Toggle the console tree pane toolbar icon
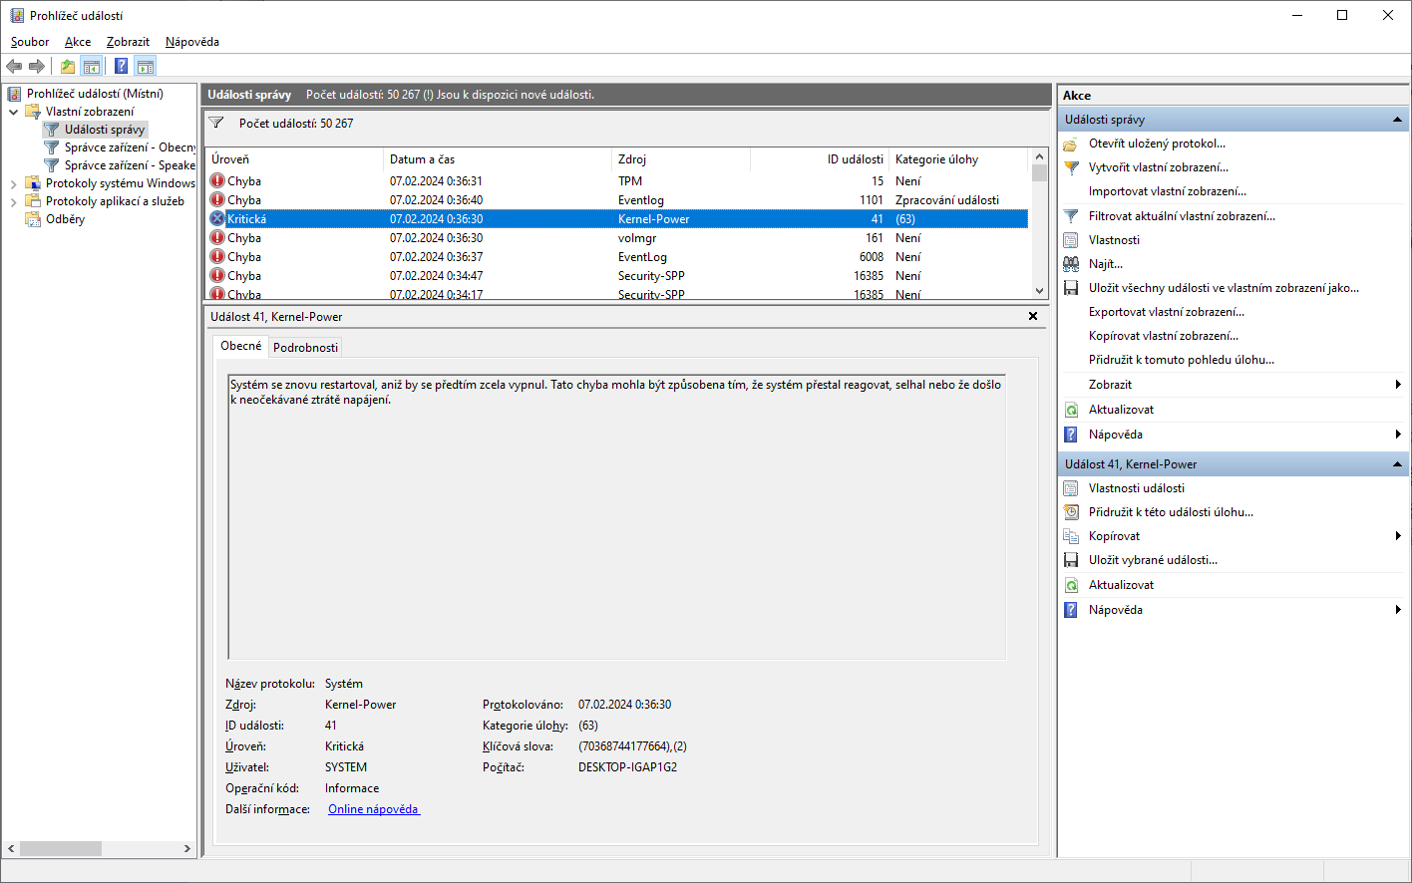The height and width of the screenshot is (883, 1412). click(x=92, y=67)
